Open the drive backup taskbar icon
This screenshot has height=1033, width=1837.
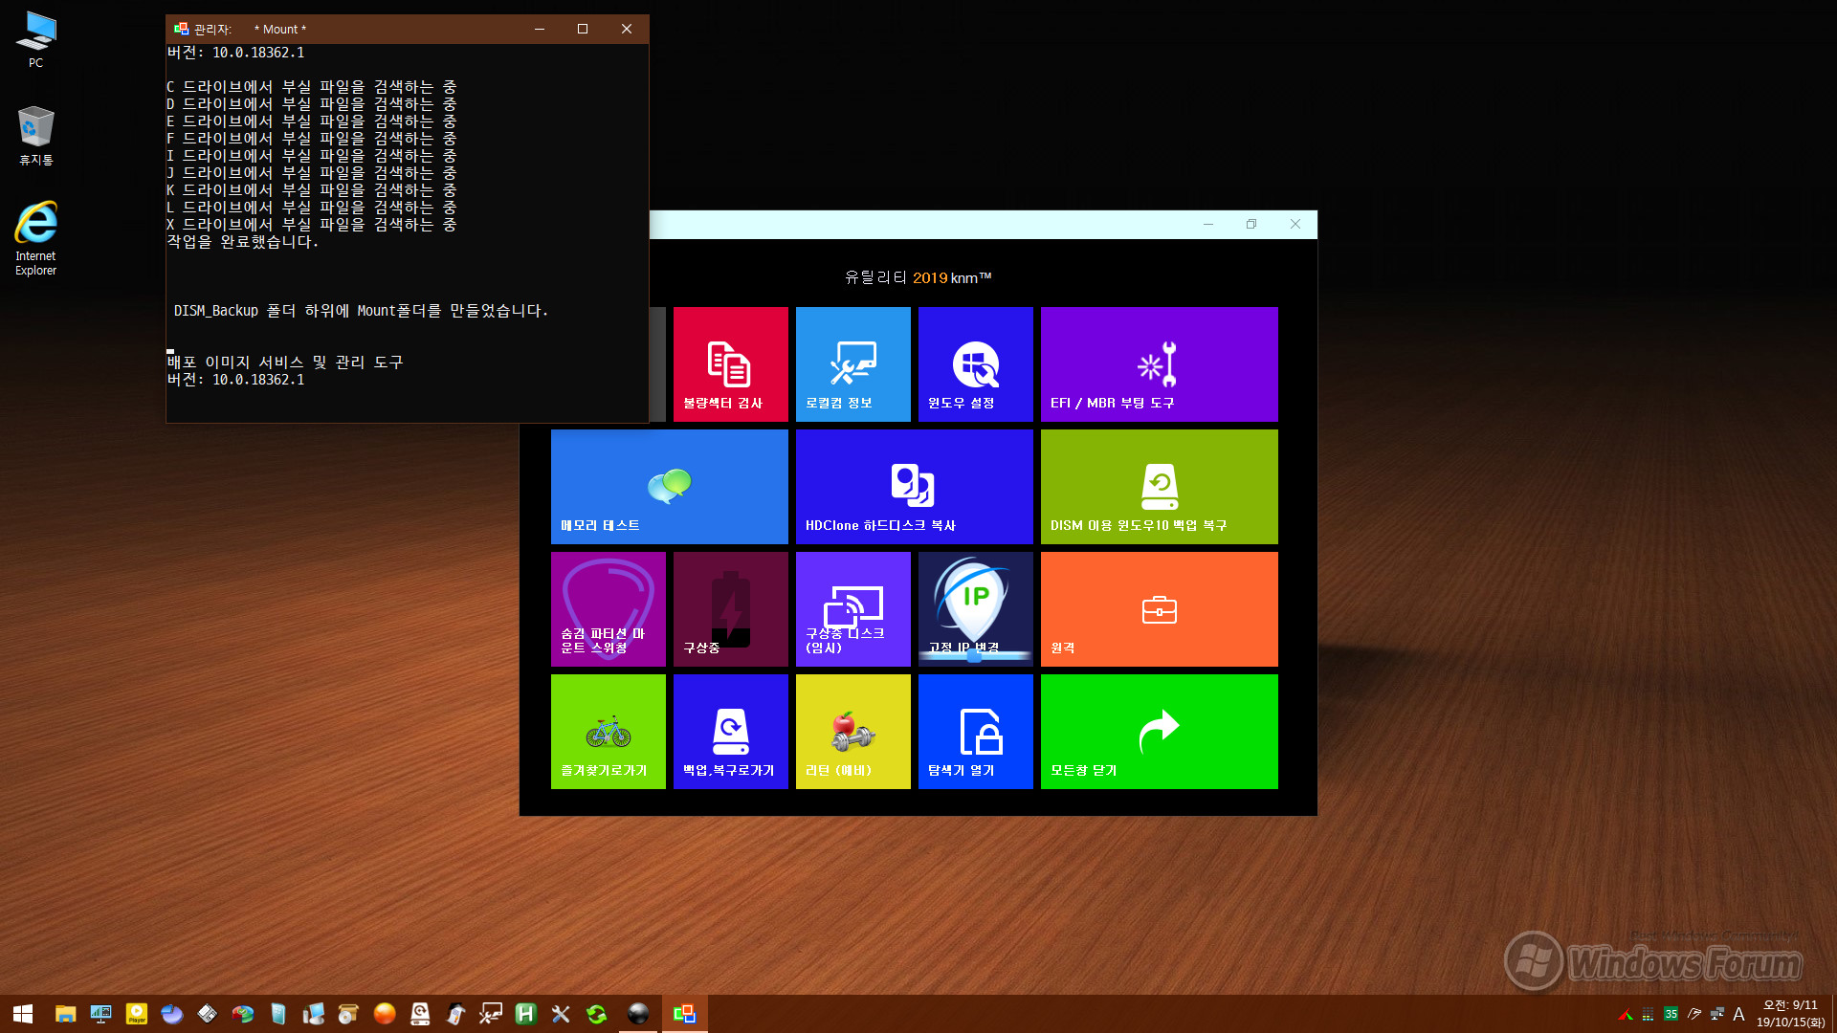click(x=420, y=1013)
